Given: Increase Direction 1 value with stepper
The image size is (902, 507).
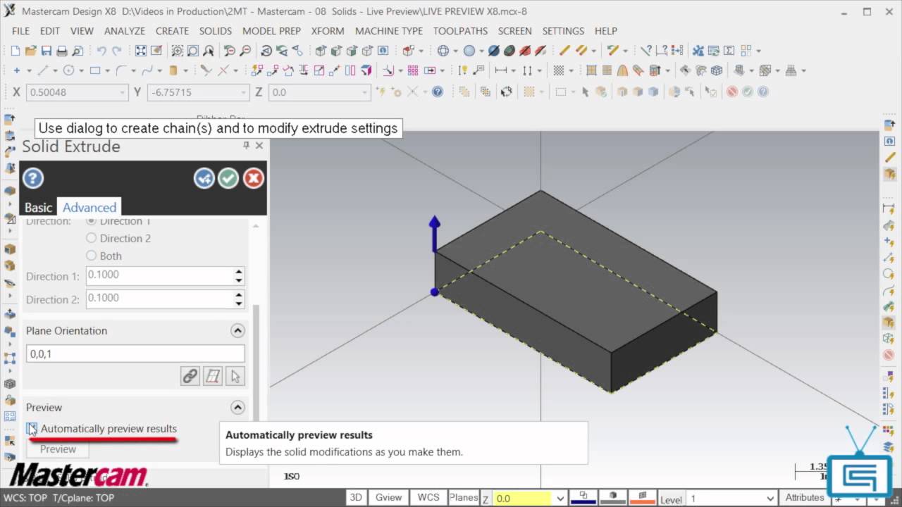Looking at the screenshot, I should [239, 272].
